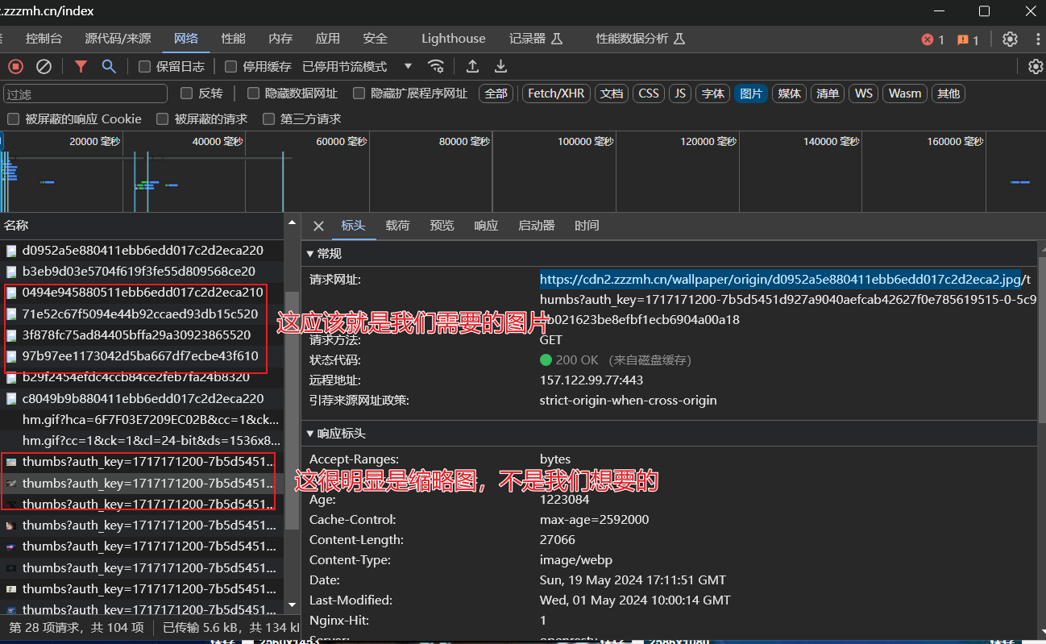The height and width of the screenshot is (644, 1046).
Task: Open the 控制台 tab
Action: coord(44,39)
